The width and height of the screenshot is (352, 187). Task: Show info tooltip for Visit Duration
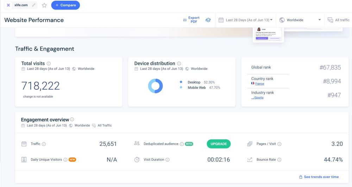click(x=168, y=160)
